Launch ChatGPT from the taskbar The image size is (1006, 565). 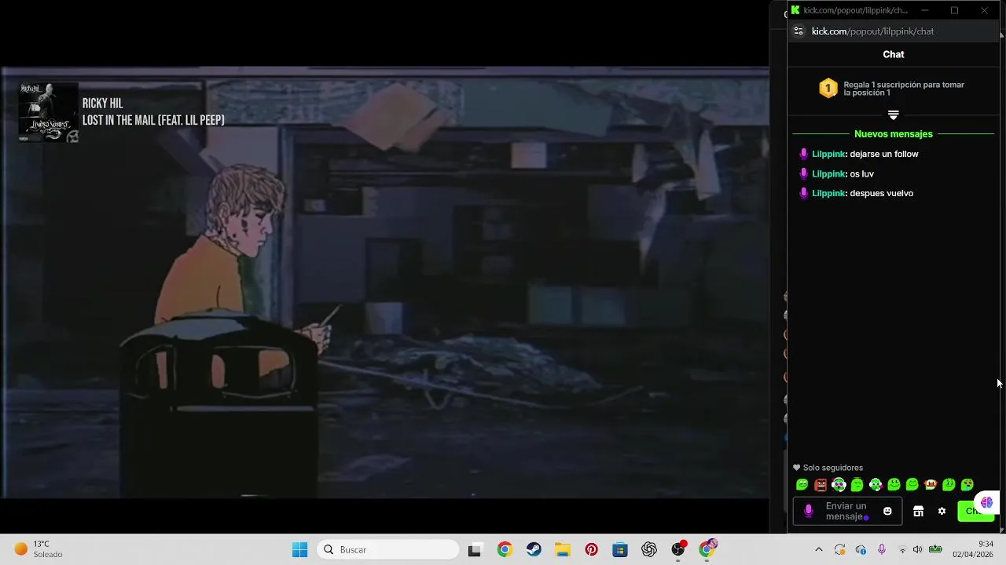(649, 549)
